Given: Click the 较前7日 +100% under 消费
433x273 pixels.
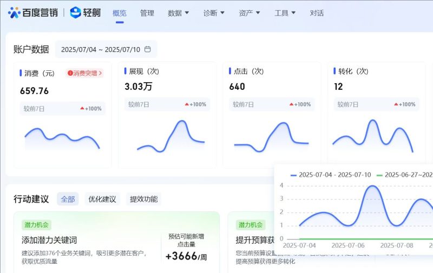Looking at the screenshot, I should (62, 109).
